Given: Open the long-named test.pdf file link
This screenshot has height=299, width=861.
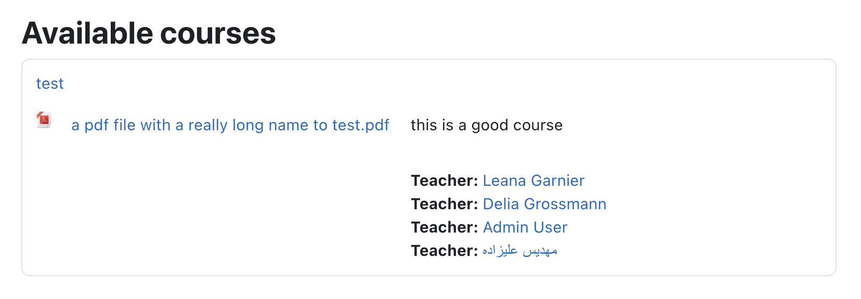Looking at the screenshot, I should tap(230, 125).
